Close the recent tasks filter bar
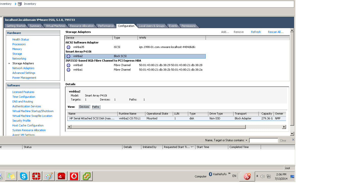 293,140
